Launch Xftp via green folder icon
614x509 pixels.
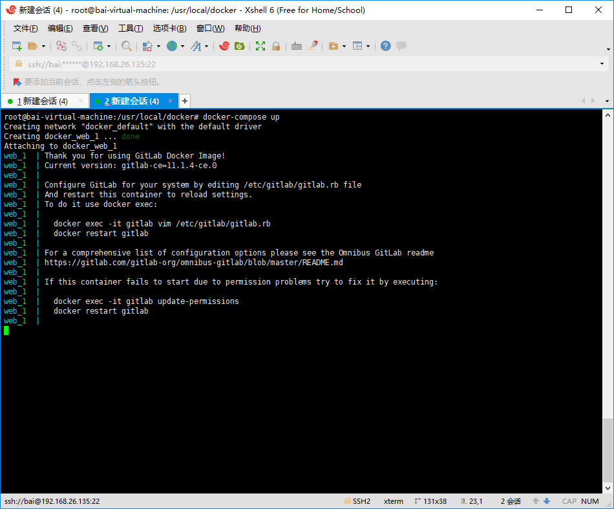coord(239,46)
